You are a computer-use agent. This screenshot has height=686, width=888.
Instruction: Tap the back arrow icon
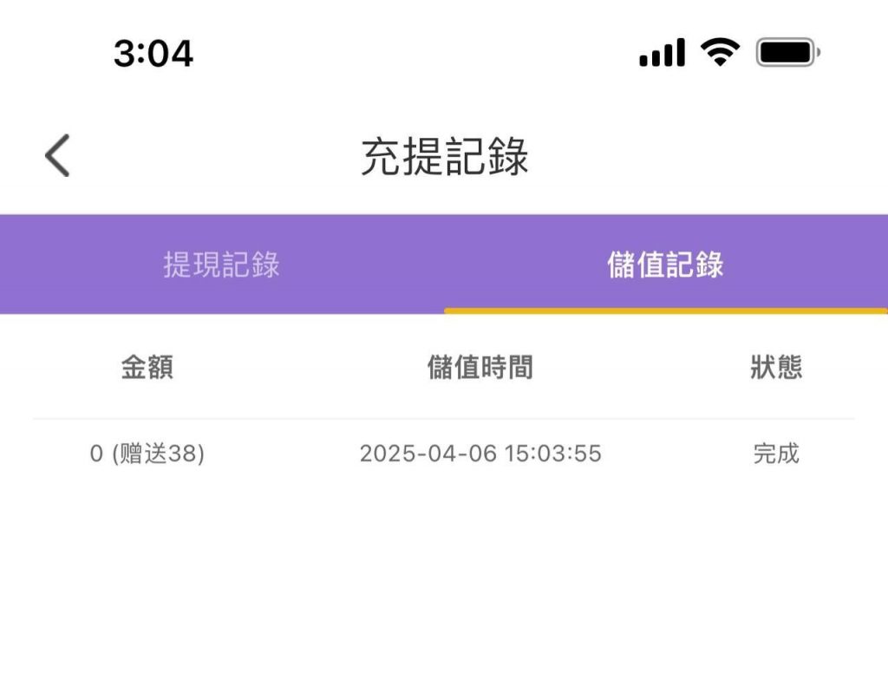[x=57, y=157]
